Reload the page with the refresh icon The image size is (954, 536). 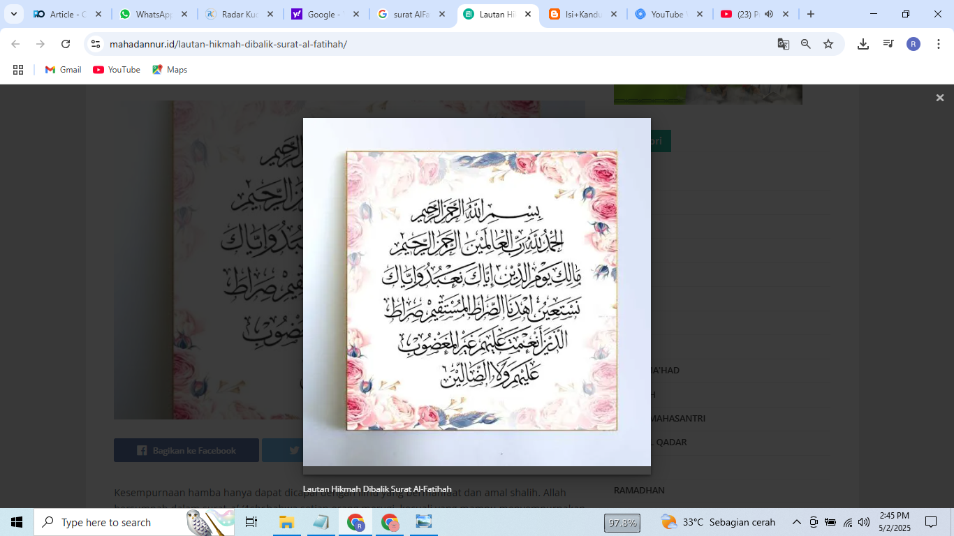tap(66, 44)
